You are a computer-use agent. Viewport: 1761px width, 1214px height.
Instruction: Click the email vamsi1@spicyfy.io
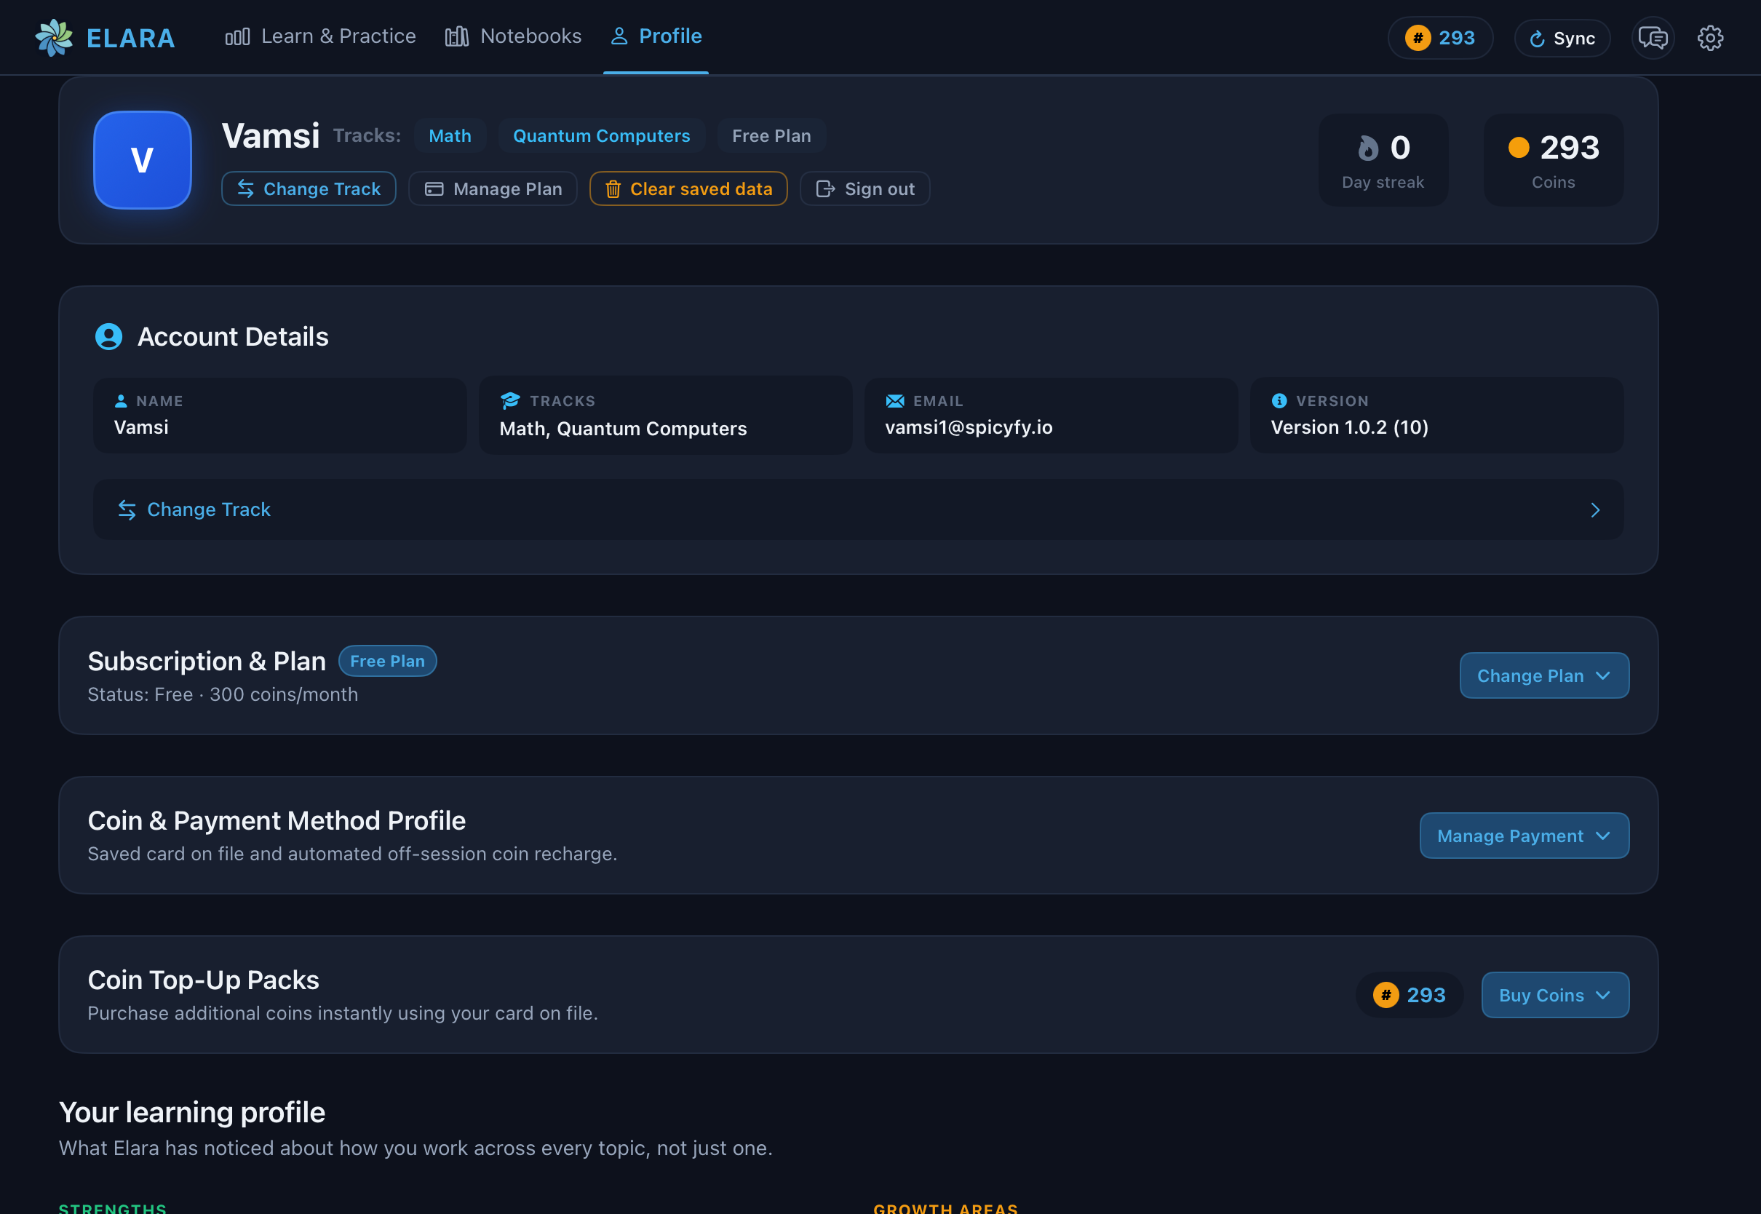pos(969,427)
